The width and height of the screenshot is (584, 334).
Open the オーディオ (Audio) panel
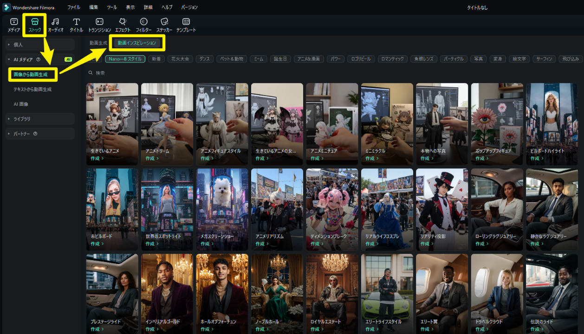(55, 25)
